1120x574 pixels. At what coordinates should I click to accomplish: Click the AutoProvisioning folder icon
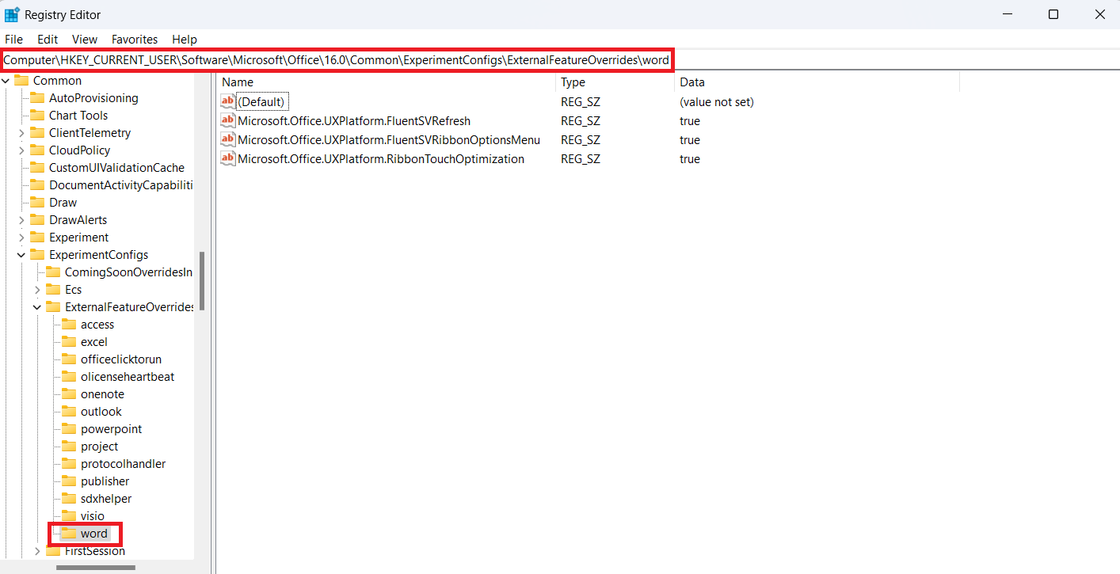click(37, 98)
